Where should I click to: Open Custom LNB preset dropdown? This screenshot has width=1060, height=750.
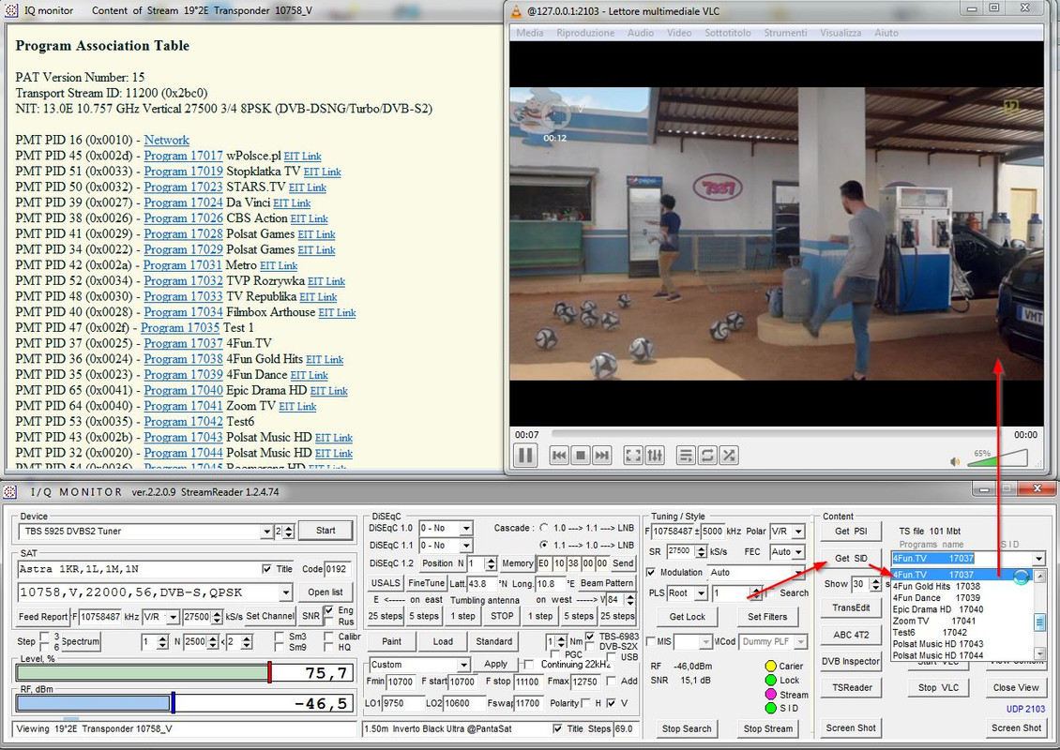[x=463, y=665]
